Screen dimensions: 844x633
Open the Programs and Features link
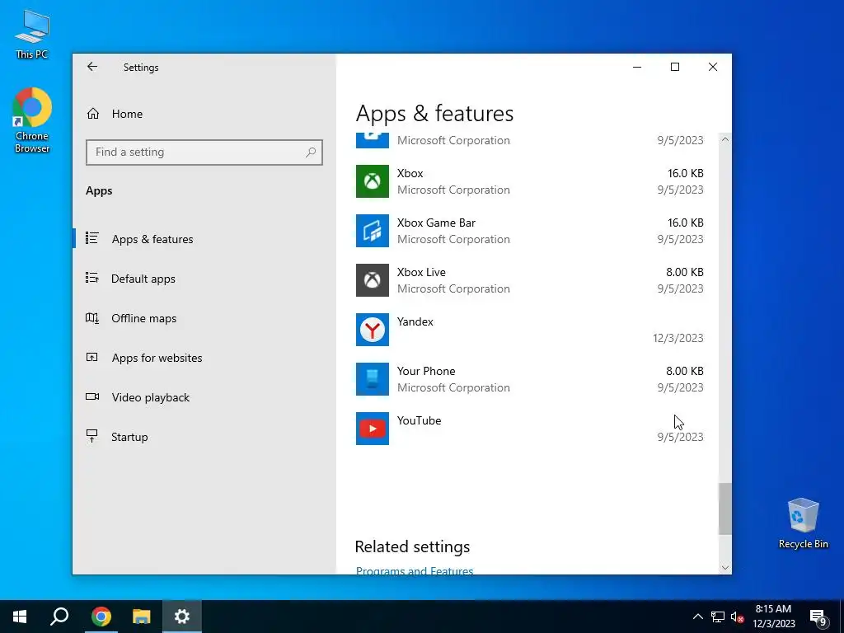click(415, 570)
